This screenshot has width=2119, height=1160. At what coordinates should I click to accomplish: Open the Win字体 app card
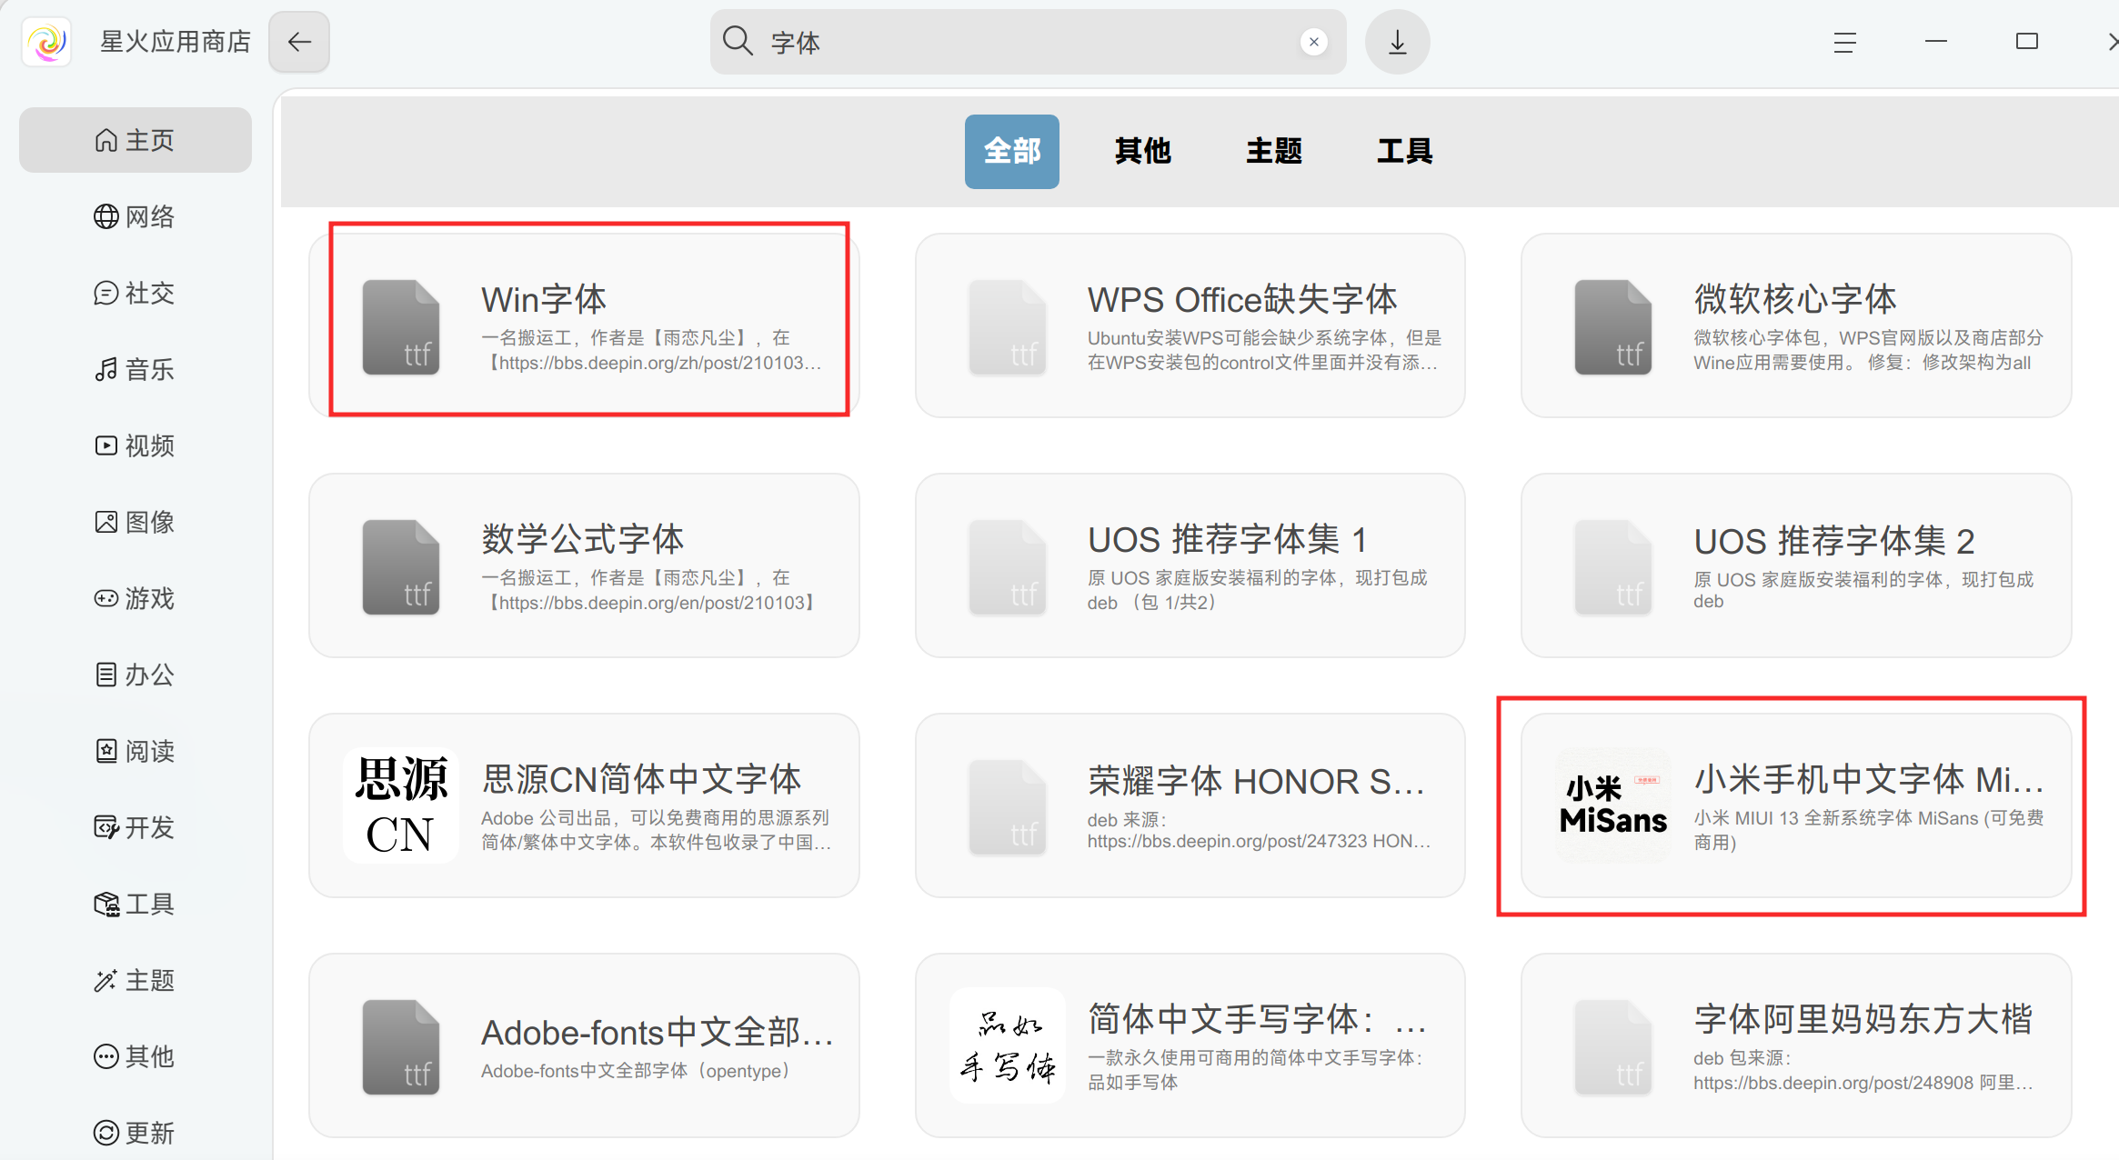[585, 325]
